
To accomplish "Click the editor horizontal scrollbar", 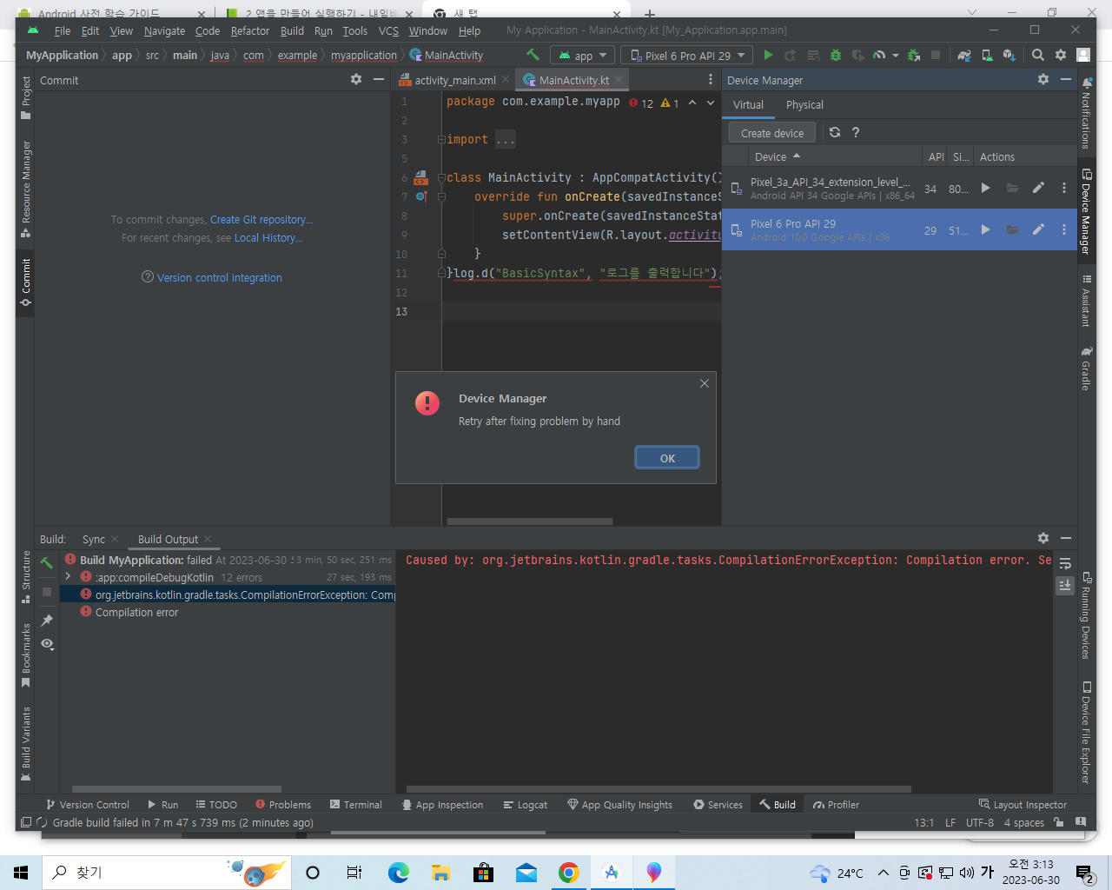I will 530,521.
